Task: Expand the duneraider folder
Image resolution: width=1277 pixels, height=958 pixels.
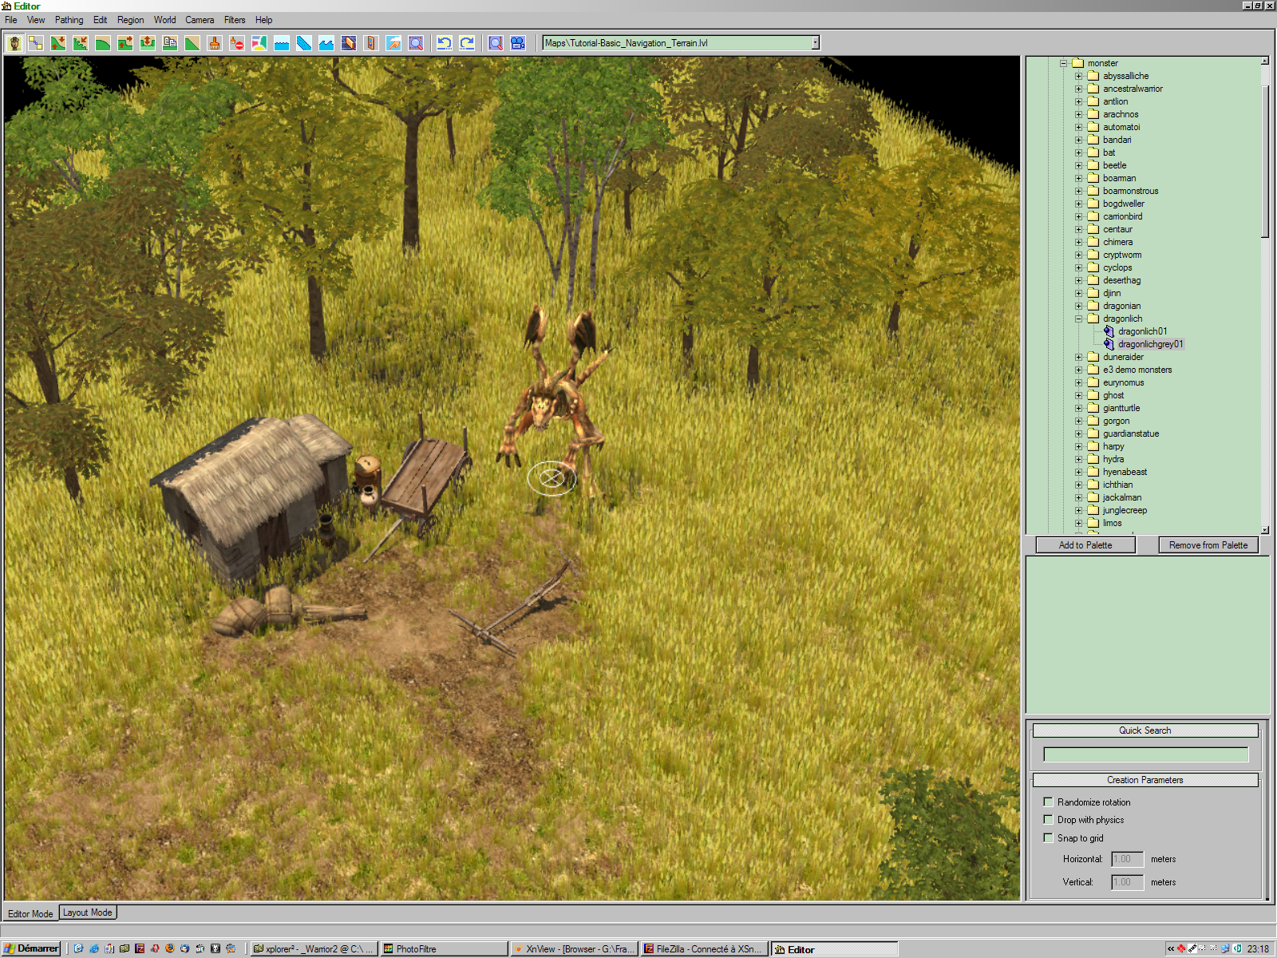Action: (1078, 357)
